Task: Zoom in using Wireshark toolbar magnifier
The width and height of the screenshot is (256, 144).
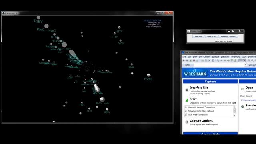Action: click(249, 60)
